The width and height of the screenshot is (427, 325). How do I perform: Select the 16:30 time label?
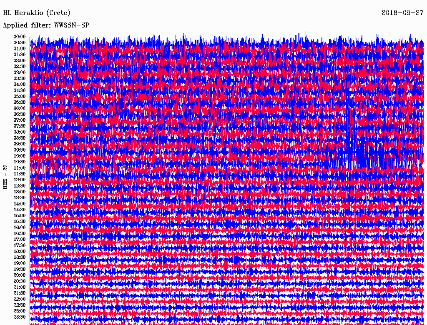19,234
